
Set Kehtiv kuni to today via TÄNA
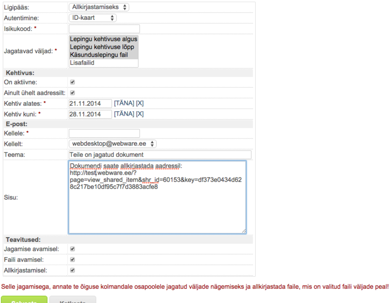[x=124, y=114]
